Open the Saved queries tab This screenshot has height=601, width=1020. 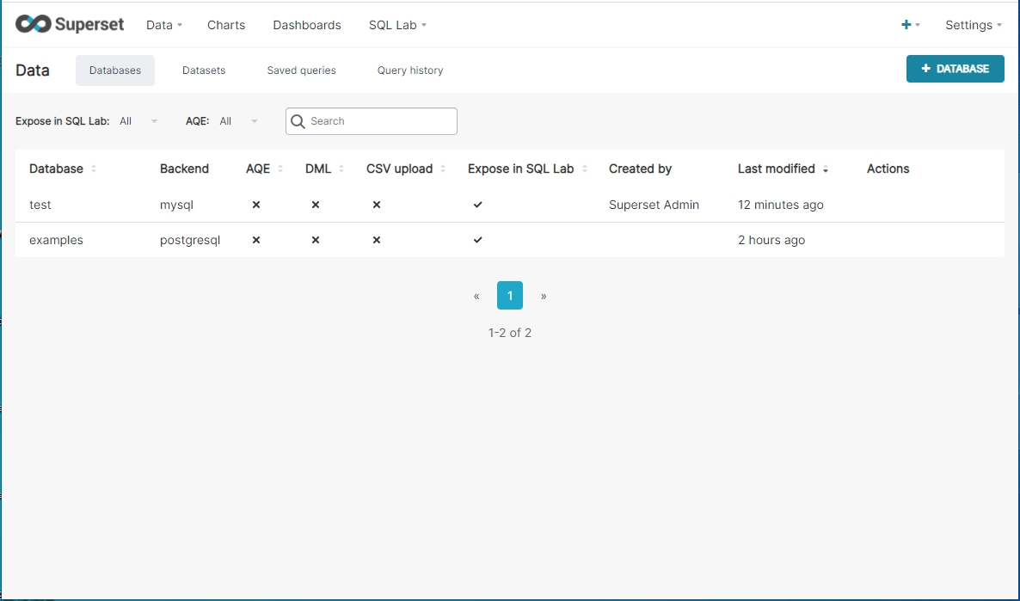tap(301, 71)
